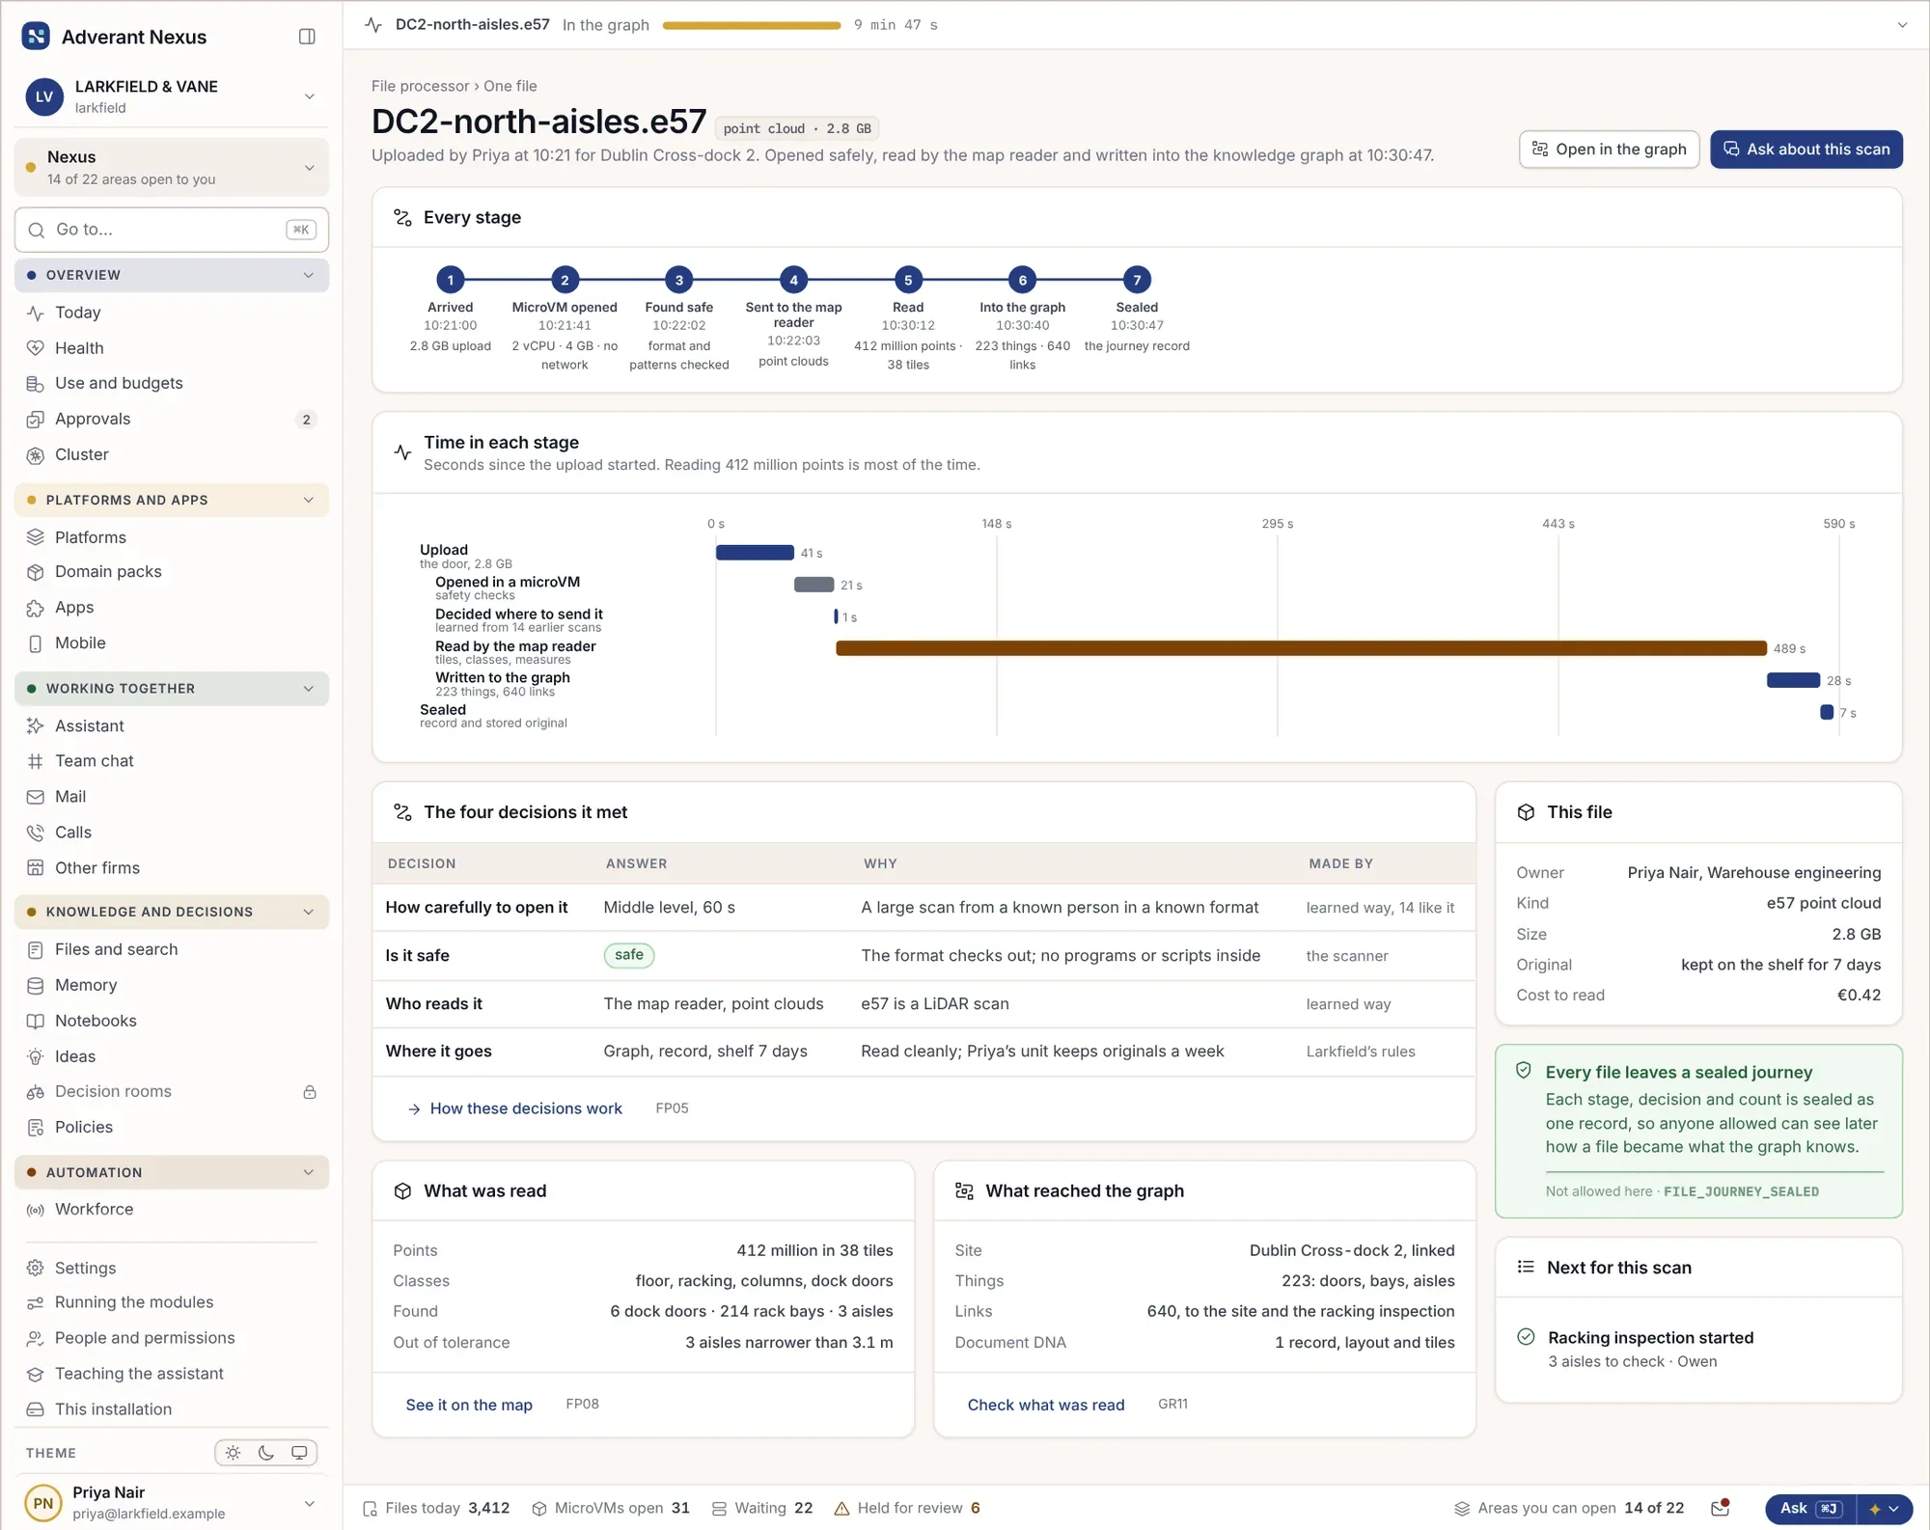Open the Today page
The height and width of the screenshot is (1530, 1930).
pos(172,313)
